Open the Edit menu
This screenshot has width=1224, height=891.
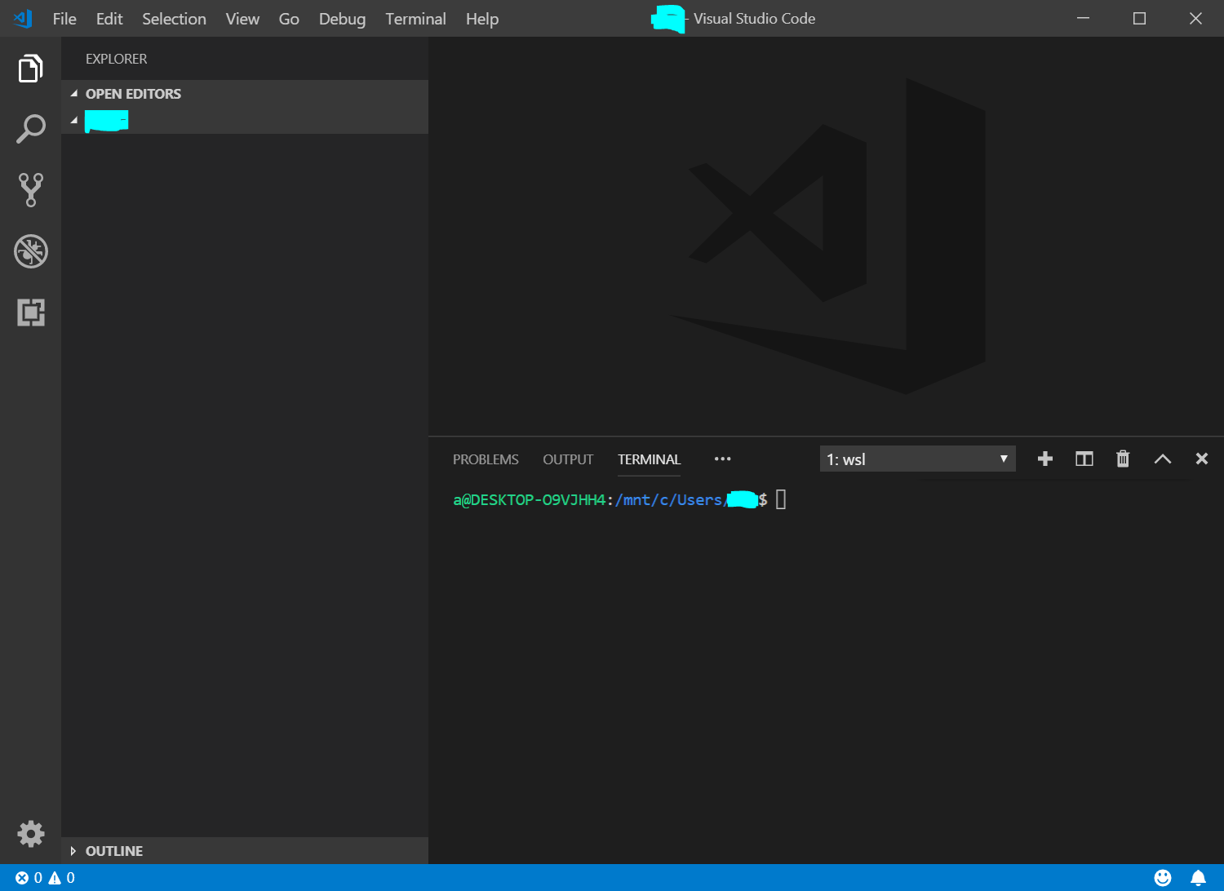[x=109, y=19]
